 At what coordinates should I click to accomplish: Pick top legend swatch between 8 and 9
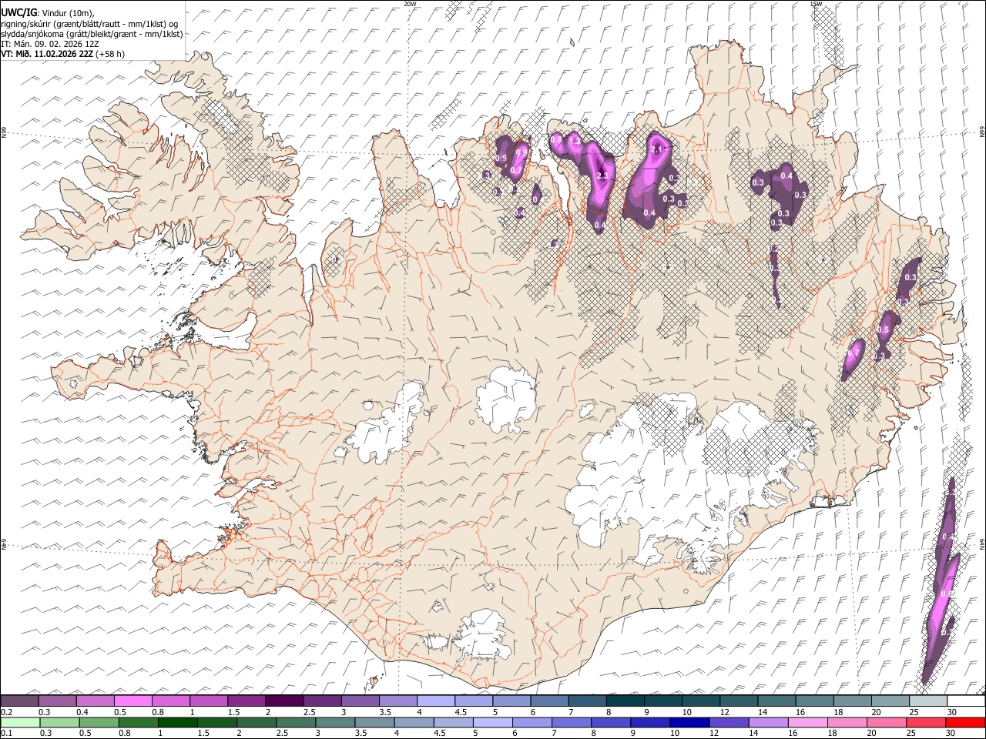[625, 701]
